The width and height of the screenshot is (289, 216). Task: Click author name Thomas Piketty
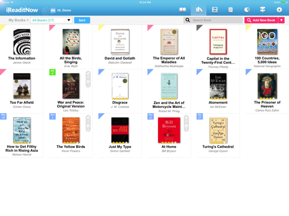218,67
